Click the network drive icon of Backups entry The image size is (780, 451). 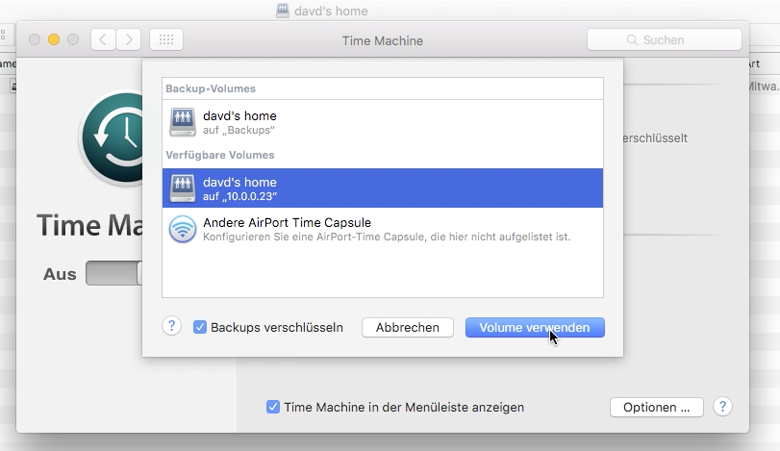tap(183, 122)
